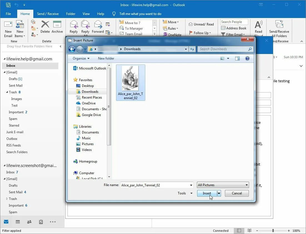Click the Forward icon in ribbon
The image size is (306, 234).
point(98,24)
